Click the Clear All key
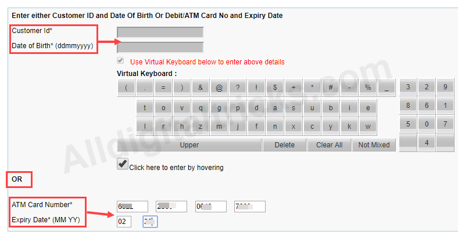Viewport: 458px width, 235px height. 329,145
